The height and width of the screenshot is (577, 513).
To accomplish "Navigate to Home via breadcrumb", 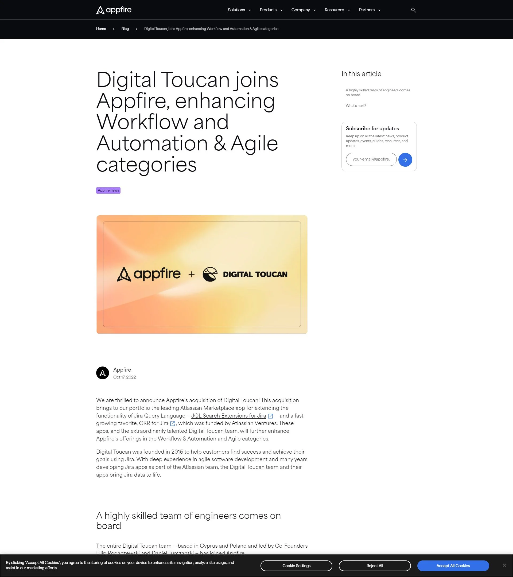I will tap(101, 29).
